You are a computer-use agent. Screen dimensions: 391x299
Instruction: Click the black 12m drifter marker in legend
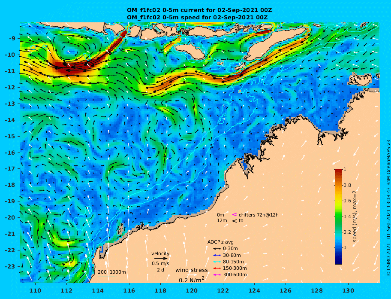[x=235, y=221]
